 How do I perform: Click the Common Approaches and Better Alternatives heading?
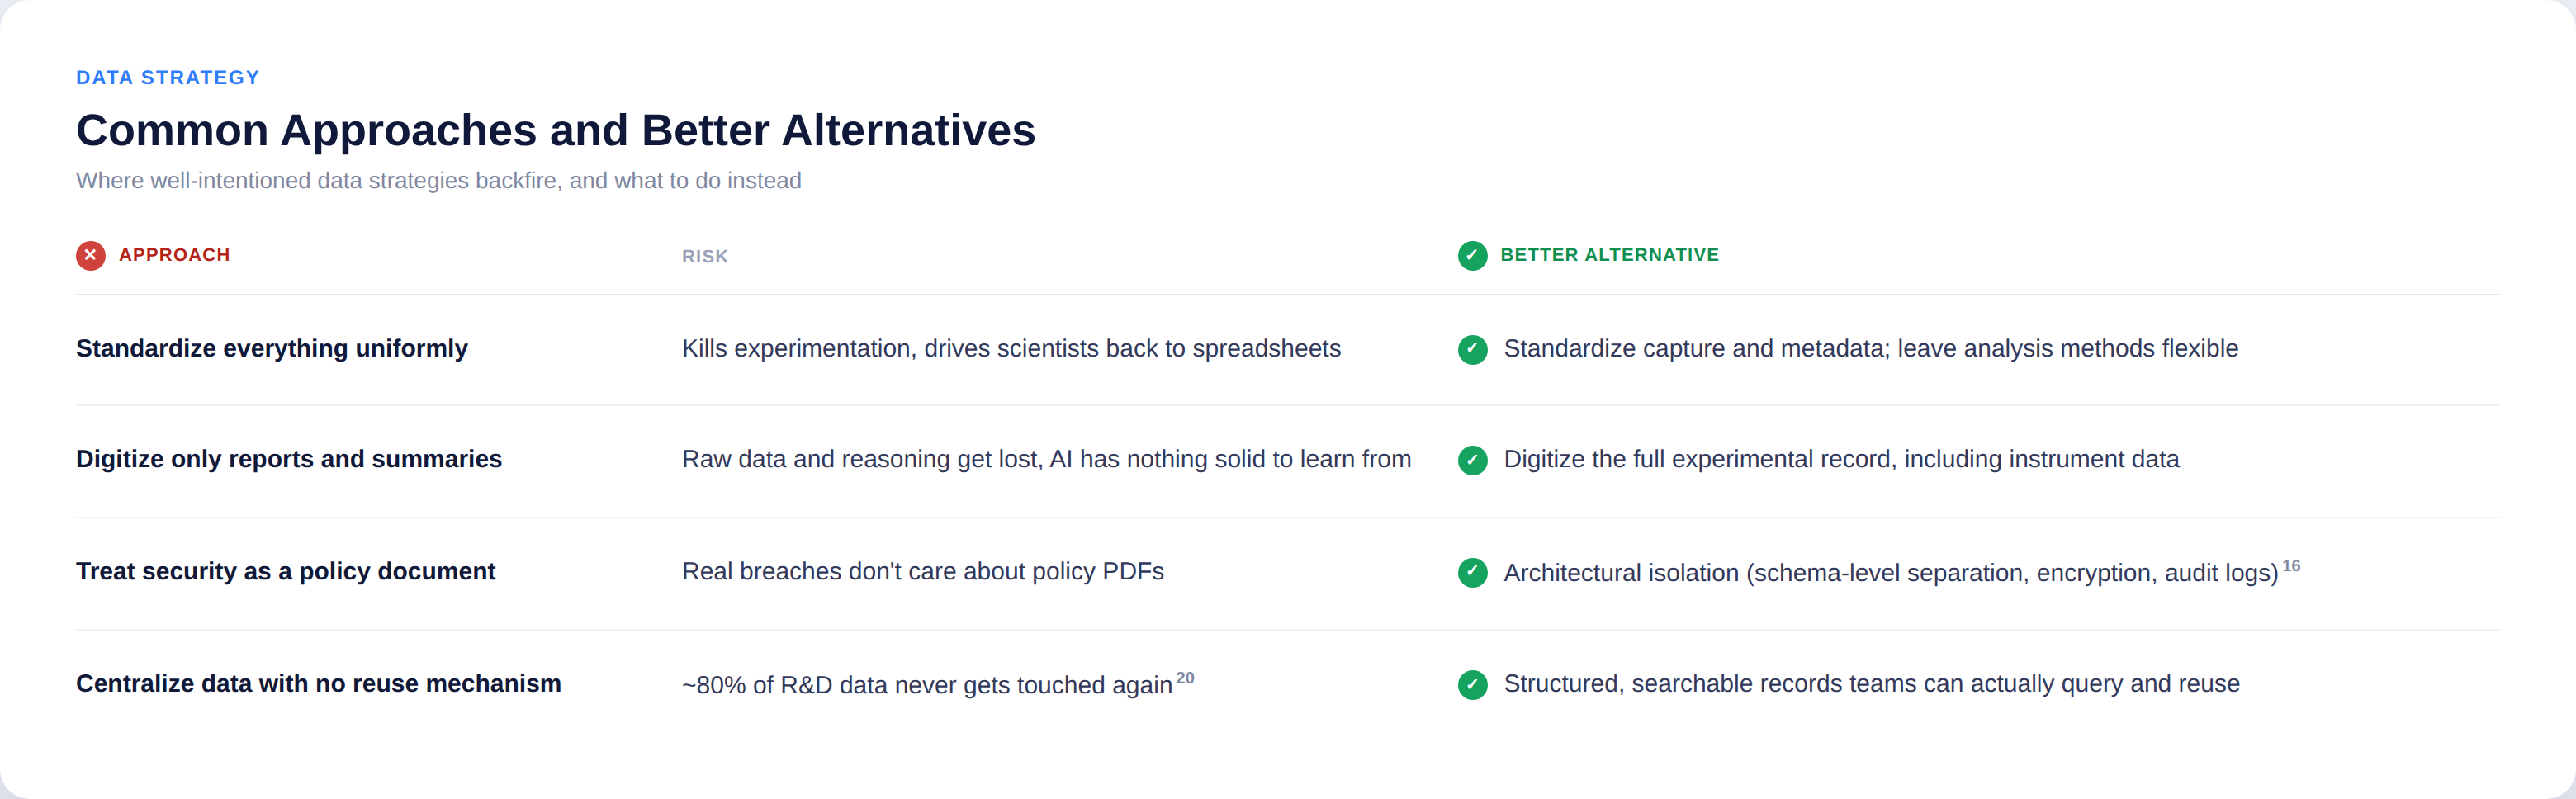pyautogui.click(x=556, y=130)
